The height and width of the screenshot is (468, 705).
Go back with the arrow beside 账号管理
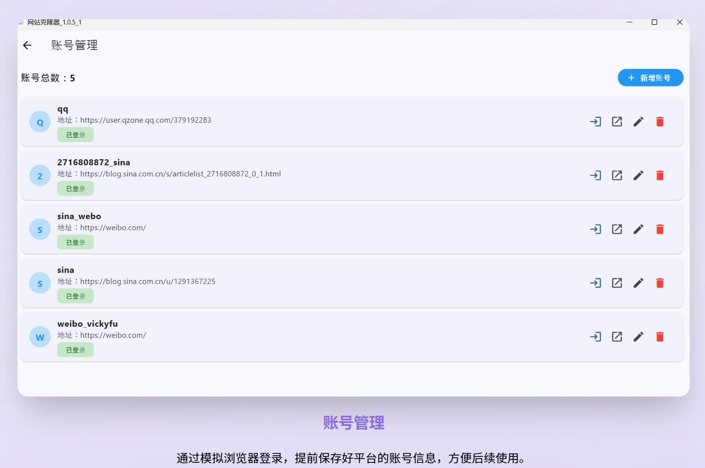point(27,45)
